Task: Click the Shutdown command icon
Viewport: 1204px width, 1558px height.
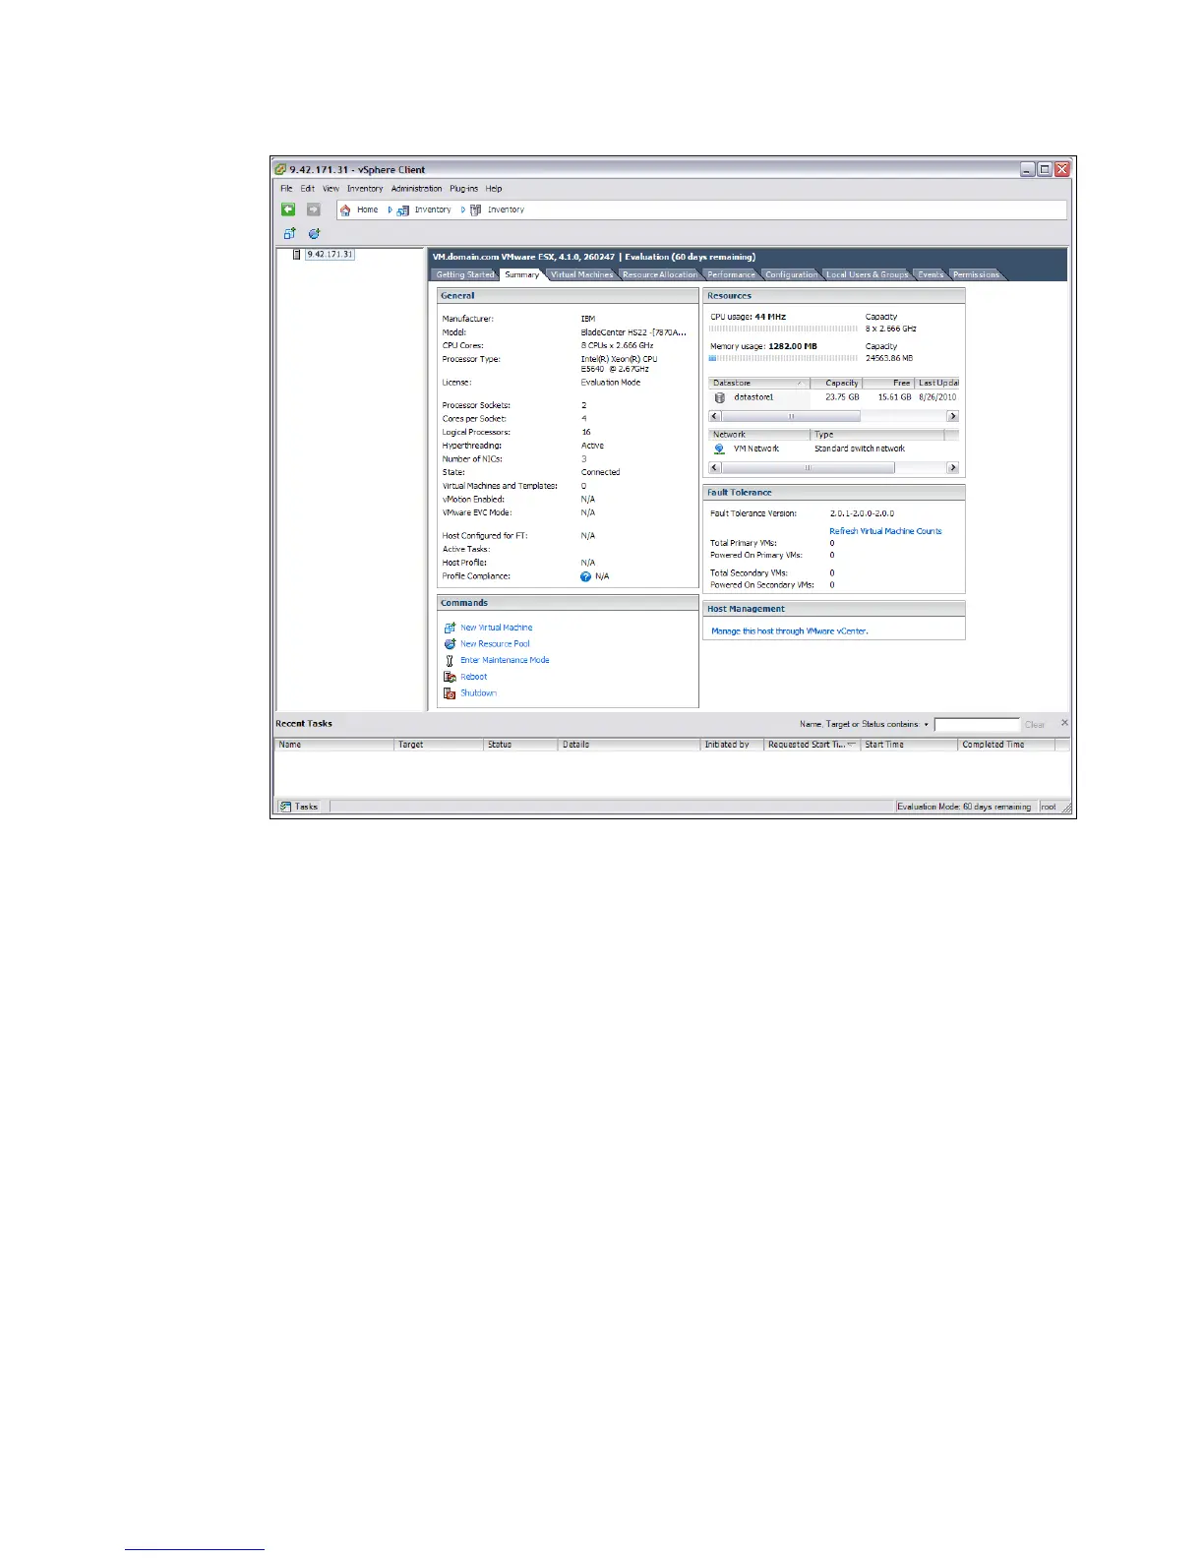Action: pyautogui.click(x=450, y=693)
